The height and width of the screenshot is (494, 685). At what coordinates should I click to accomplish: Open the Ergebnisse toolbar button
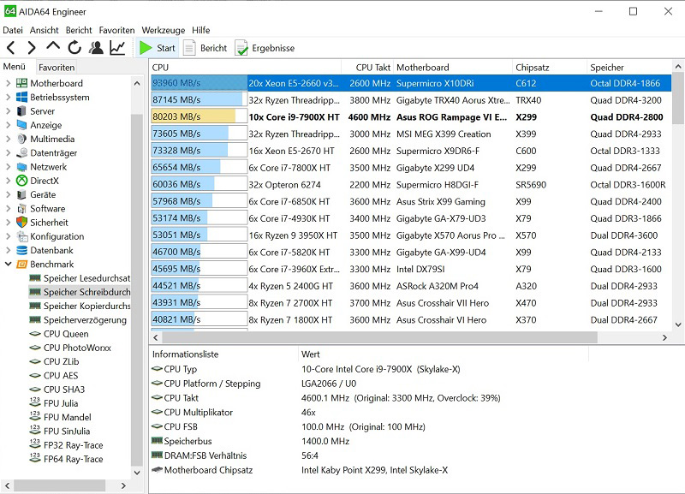265,48
